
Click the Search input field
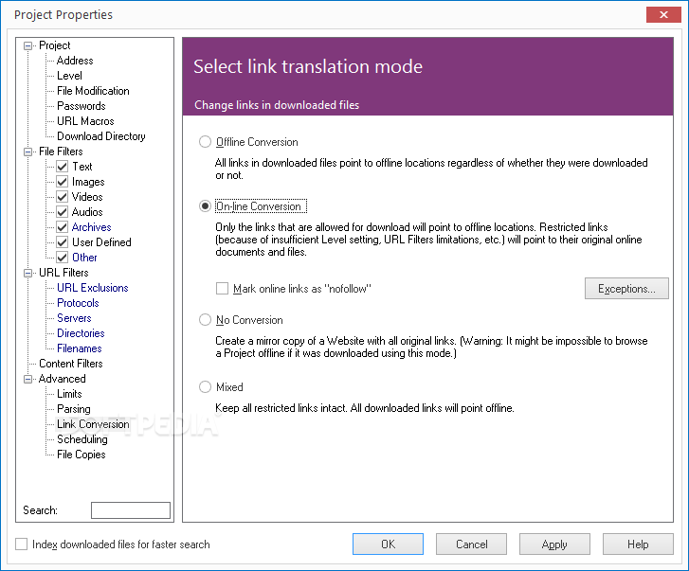click(x=130, y=510)
